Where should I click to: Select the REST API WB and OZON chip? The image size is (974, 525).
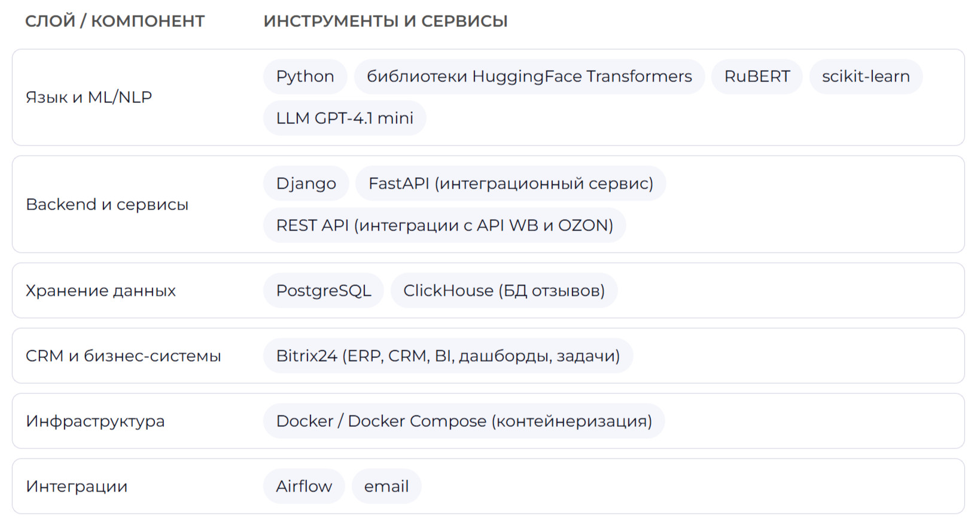coord(445,225)
